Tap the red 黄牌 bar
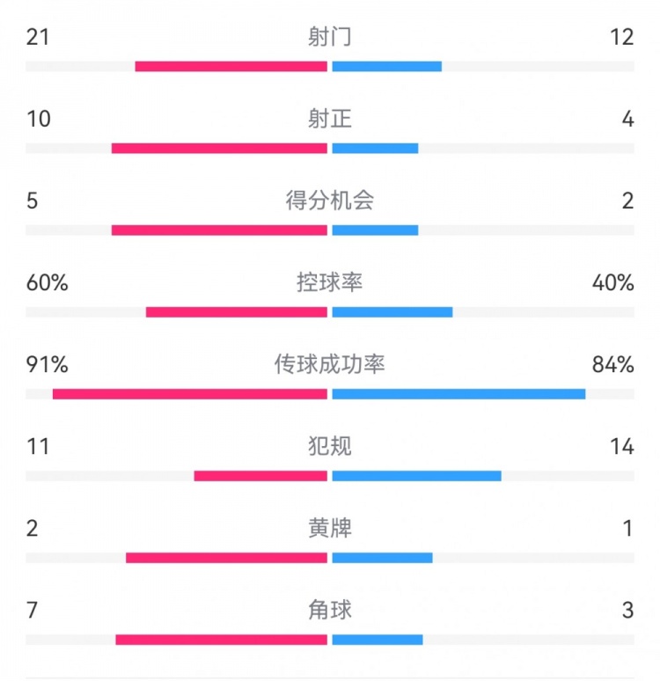Image resolution: width=660 pixels, height=681 pixels. pos(226,557)
